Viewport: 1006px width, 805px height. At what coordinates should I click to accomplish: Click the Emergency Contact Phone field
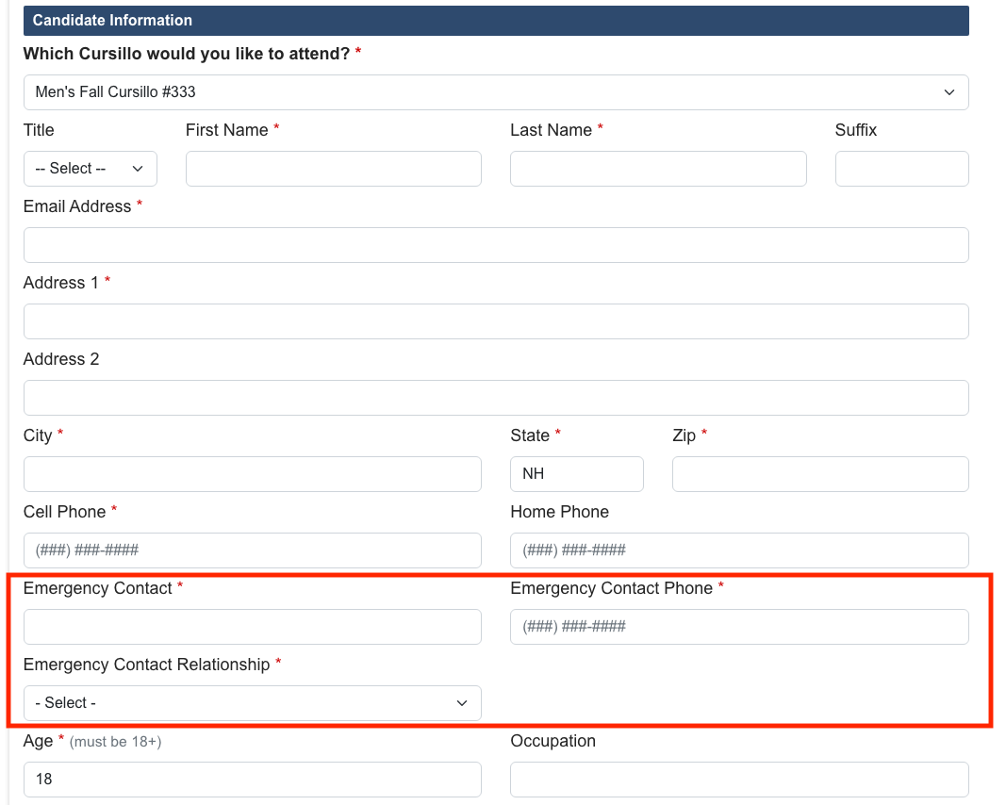pos(740,627)
